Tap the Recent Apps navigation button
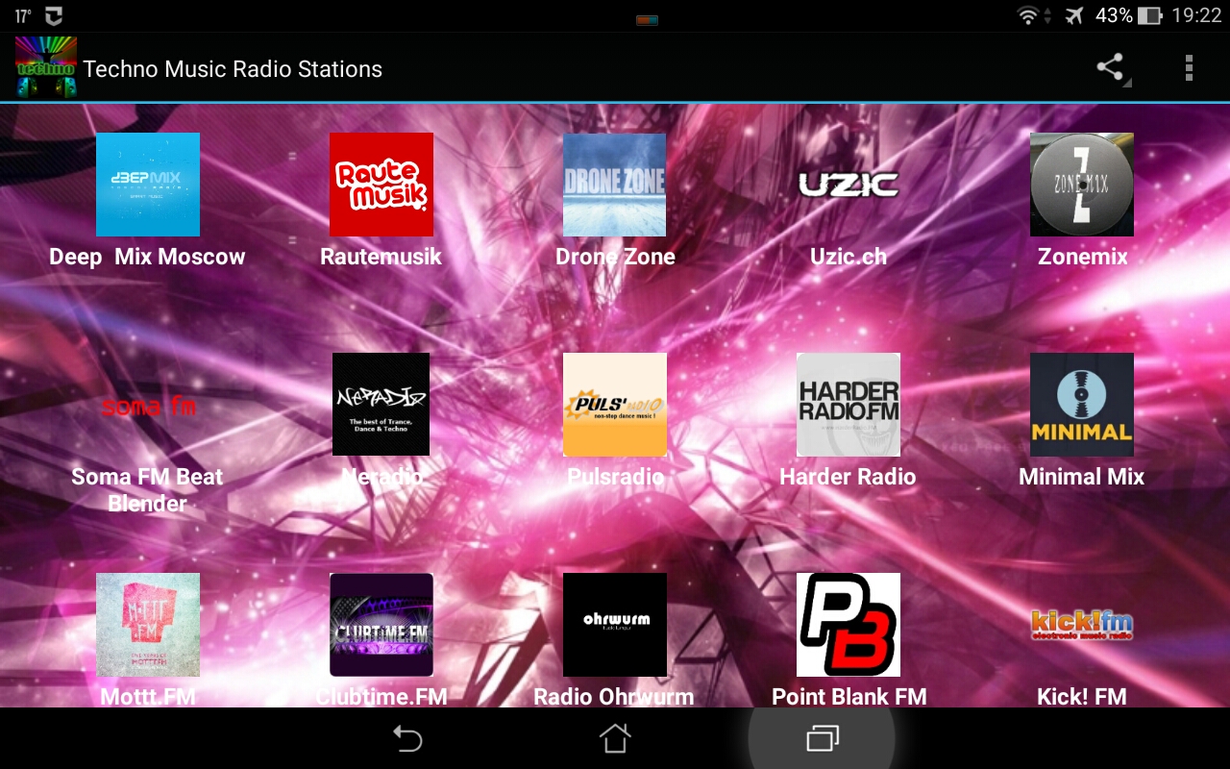The image size is (1230, 769). tap(822, 738)
